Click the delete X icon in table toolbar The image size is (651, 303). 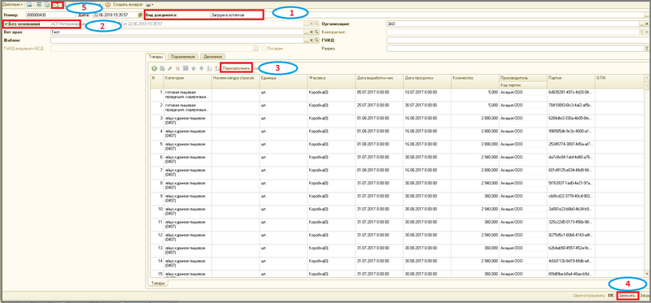point(177,68)
